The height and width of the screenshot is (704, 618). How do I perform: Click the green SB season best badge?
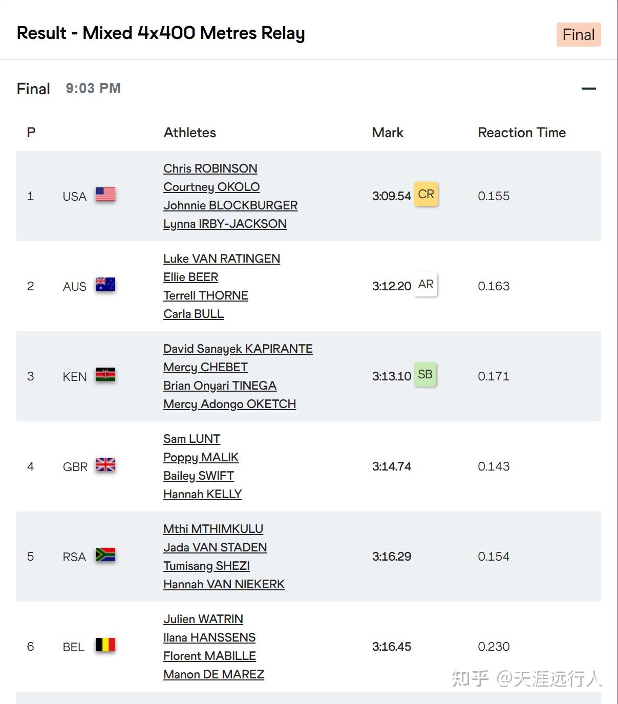pos(425,375)
